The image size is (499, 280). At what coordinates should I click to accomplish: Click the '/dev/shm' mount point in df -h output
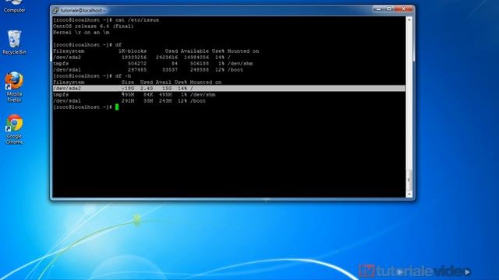203,95
